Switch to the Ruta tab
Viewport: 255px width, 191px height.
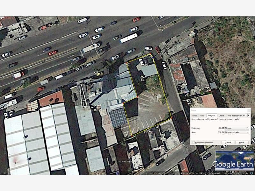(x=202, y=116)
